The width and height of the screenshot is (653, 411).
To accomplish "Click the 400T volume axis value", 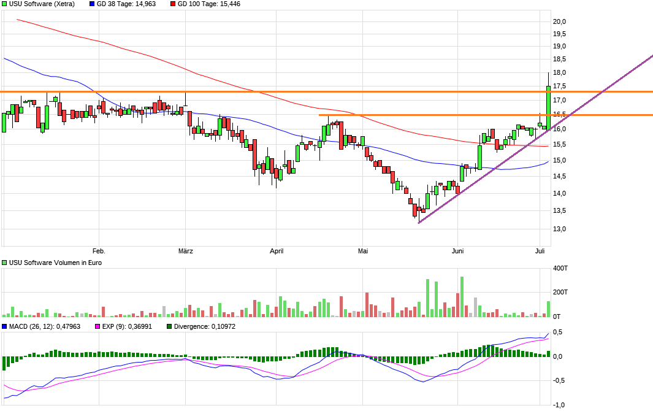I will point(560,268).
